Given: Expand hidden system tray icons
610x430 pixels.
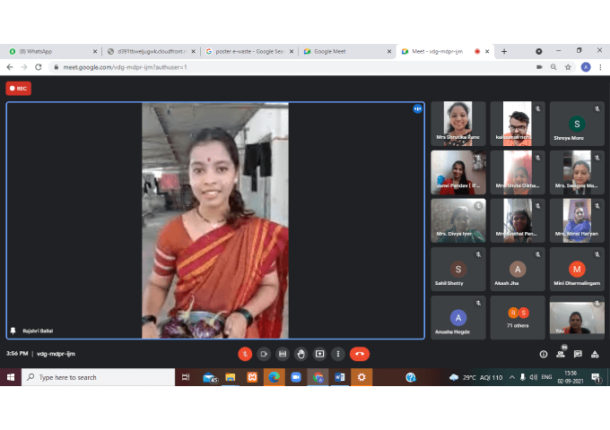Looking at the screenshot, I should coord(499,378).
